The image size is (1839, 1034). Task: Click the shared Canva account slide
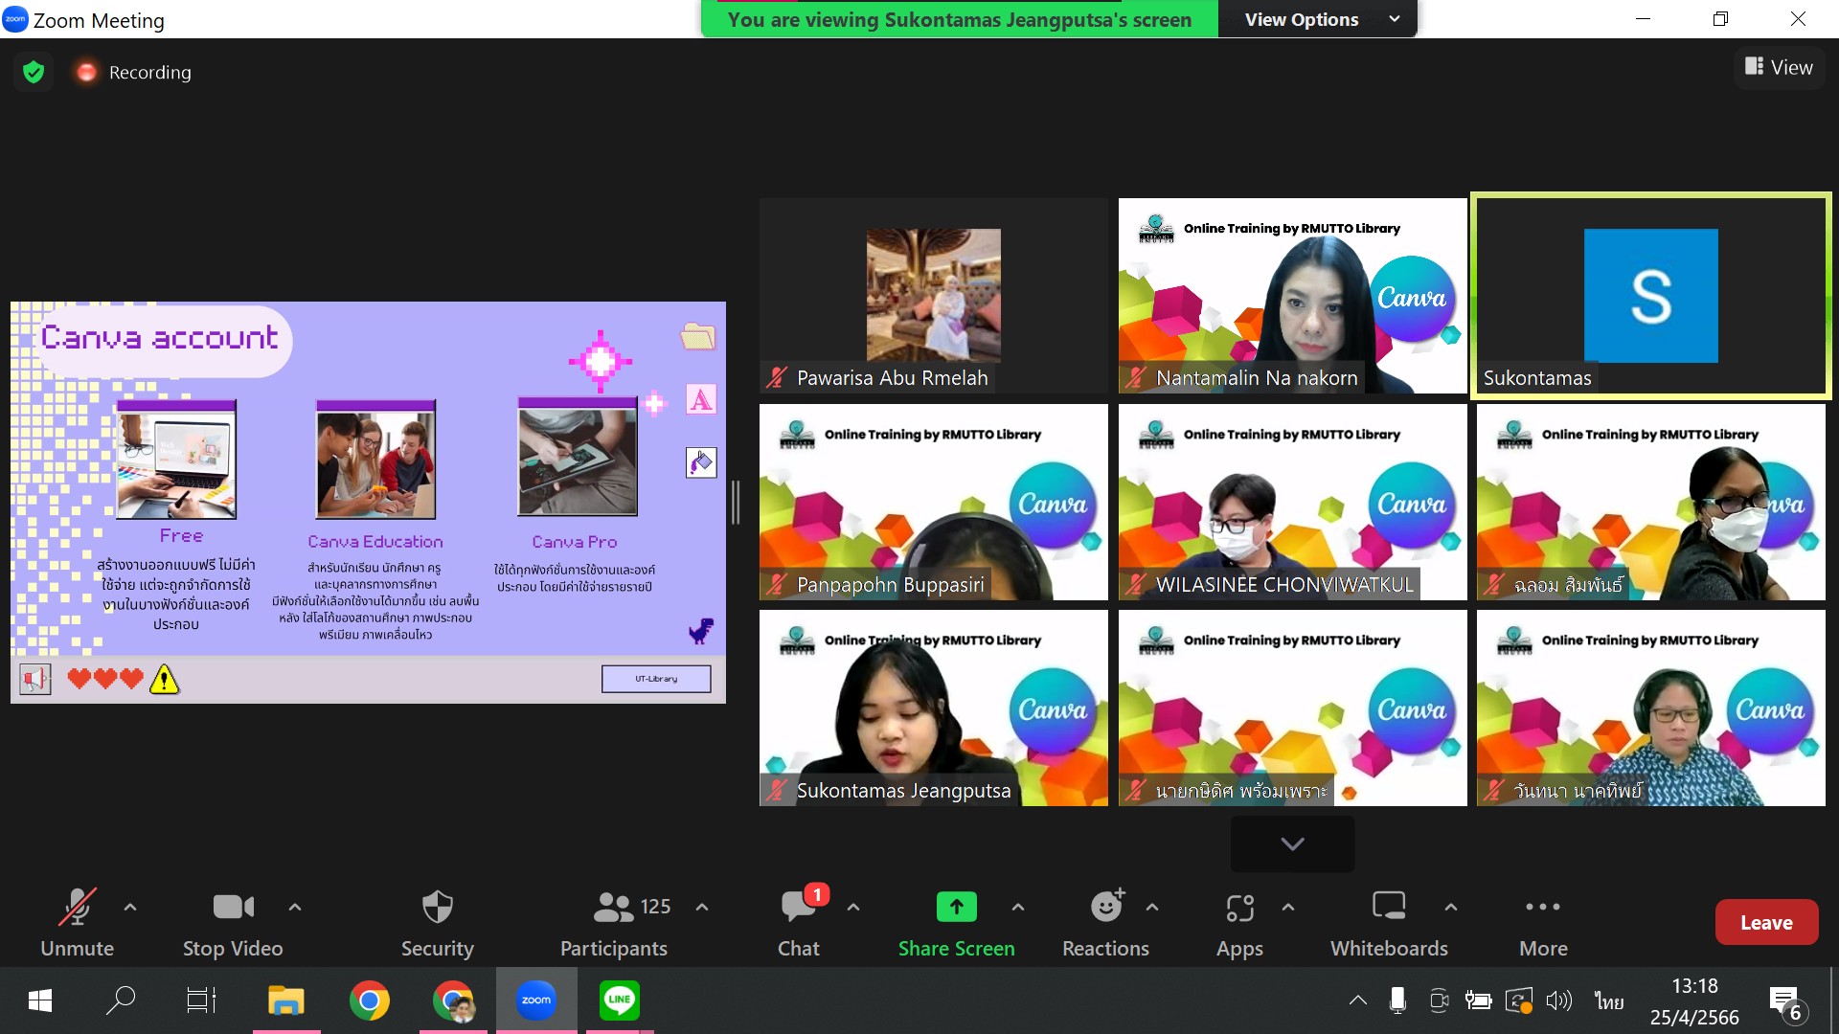tap(368, 503)
